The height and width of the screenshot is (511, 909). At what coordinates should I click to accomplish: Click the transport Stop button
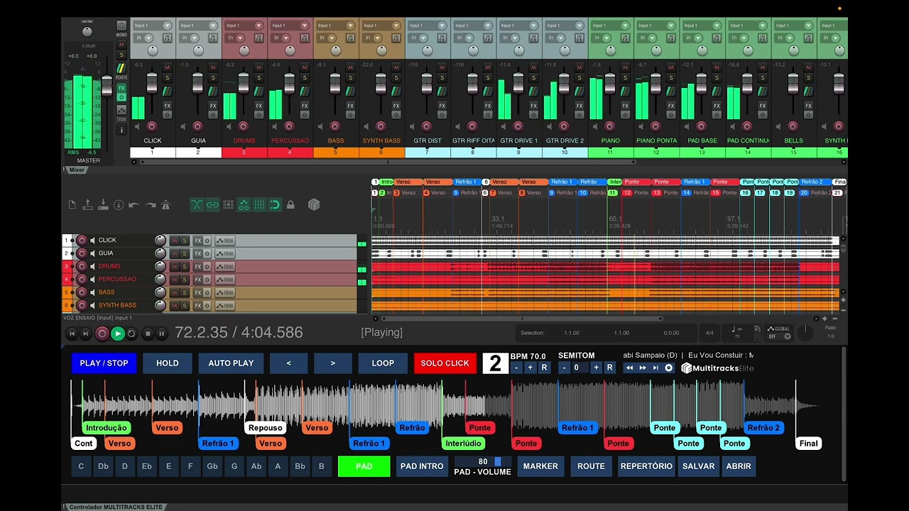click(x=148, y=333)
